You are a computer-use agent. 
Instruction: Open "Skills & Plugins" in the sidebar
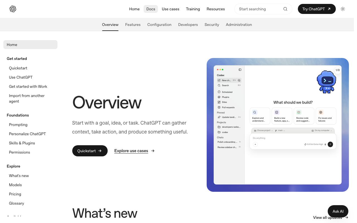[22, 143]
